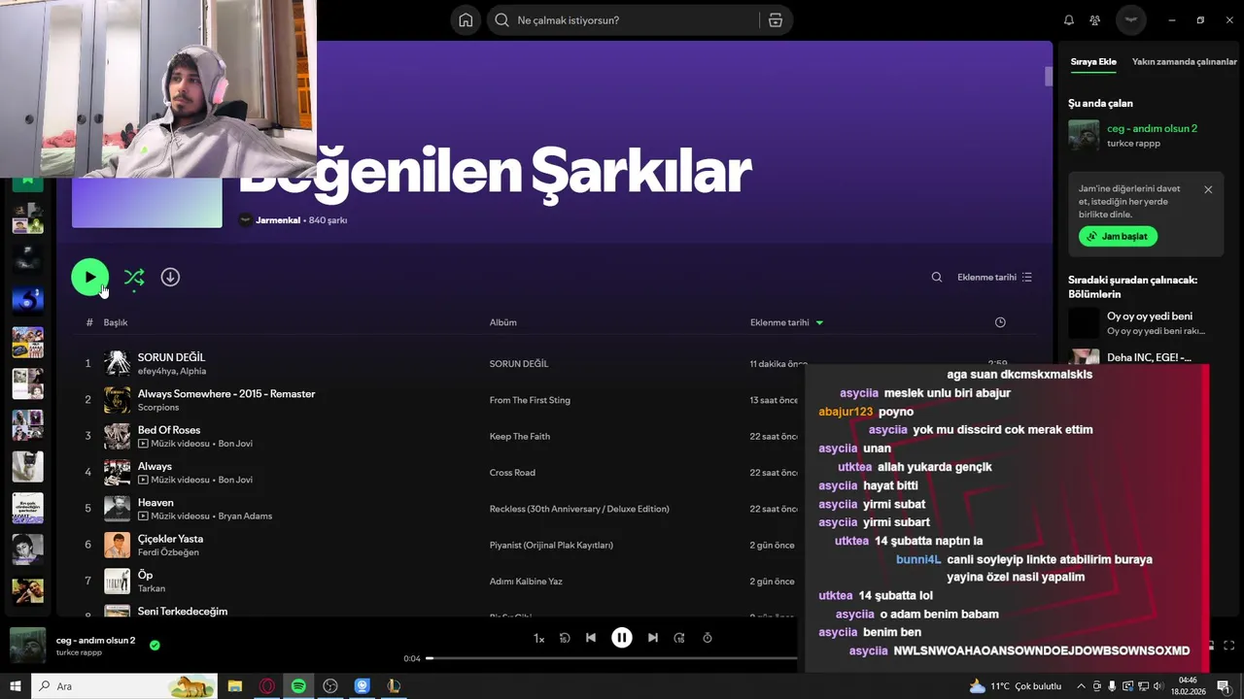This screenshot has width=1244, height=699.
Task: Open track Always Somewhere - 2015 - Remaster
Action: tap(226, 393)
